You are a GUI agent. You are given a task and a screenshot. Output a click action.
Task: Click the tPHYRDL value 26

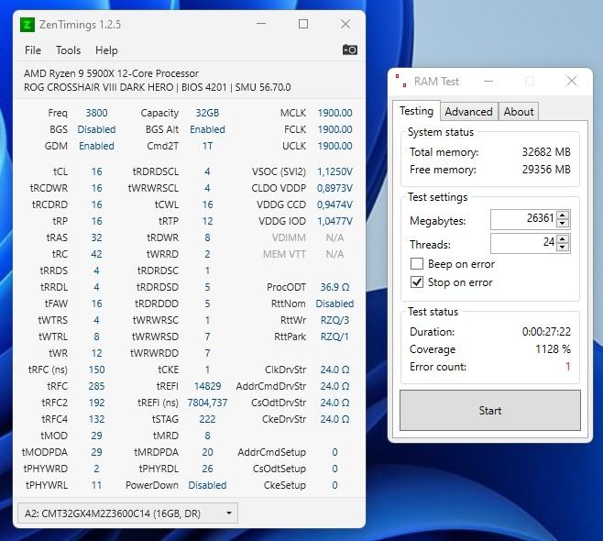pos(207,469)
